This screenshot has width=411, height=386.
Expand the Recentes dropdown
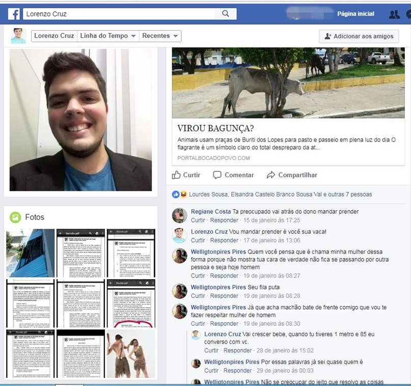[x=160, y=36]
